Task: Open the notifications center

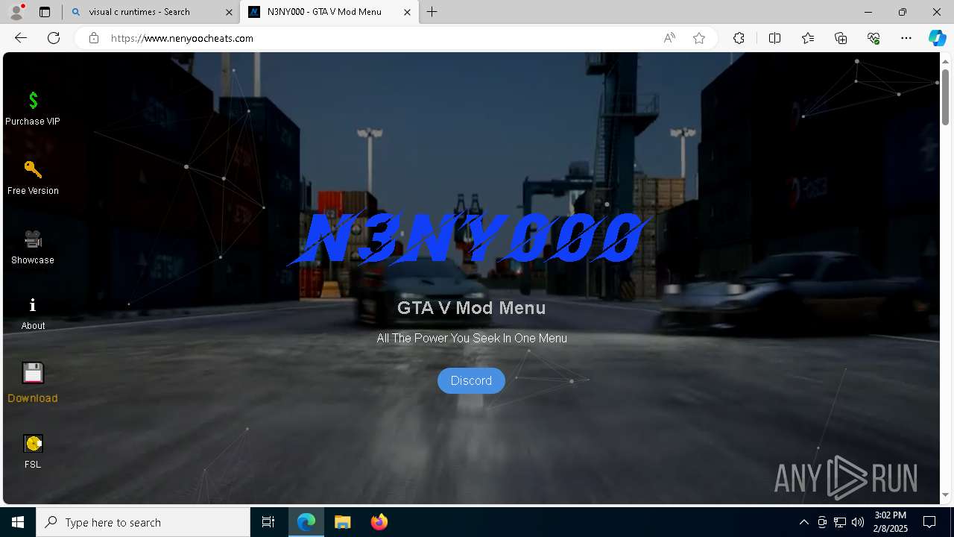Action: pos(929,522)
